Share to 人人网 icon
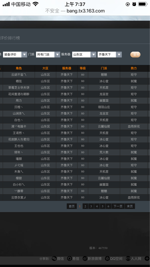This screenshot has width=150, height=267. pos(128,258)
